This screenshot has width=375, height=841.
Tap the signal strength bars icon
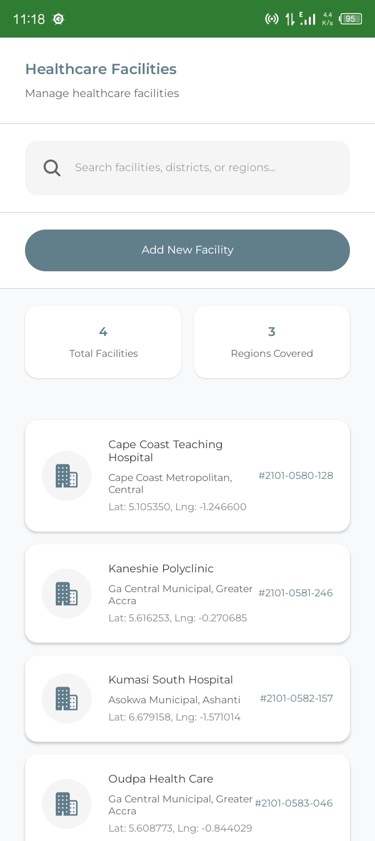click(308, 19)
